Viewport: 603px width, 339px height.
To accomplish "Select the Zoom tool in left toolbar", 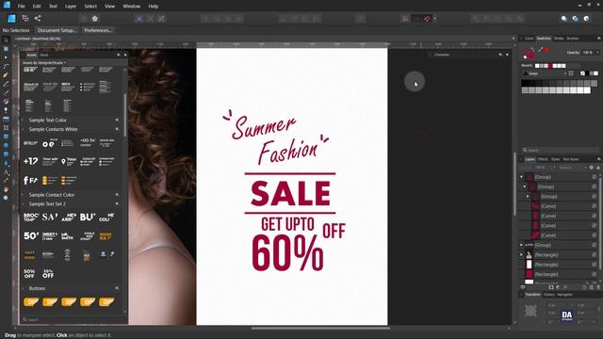I will (x=6, y=198).
